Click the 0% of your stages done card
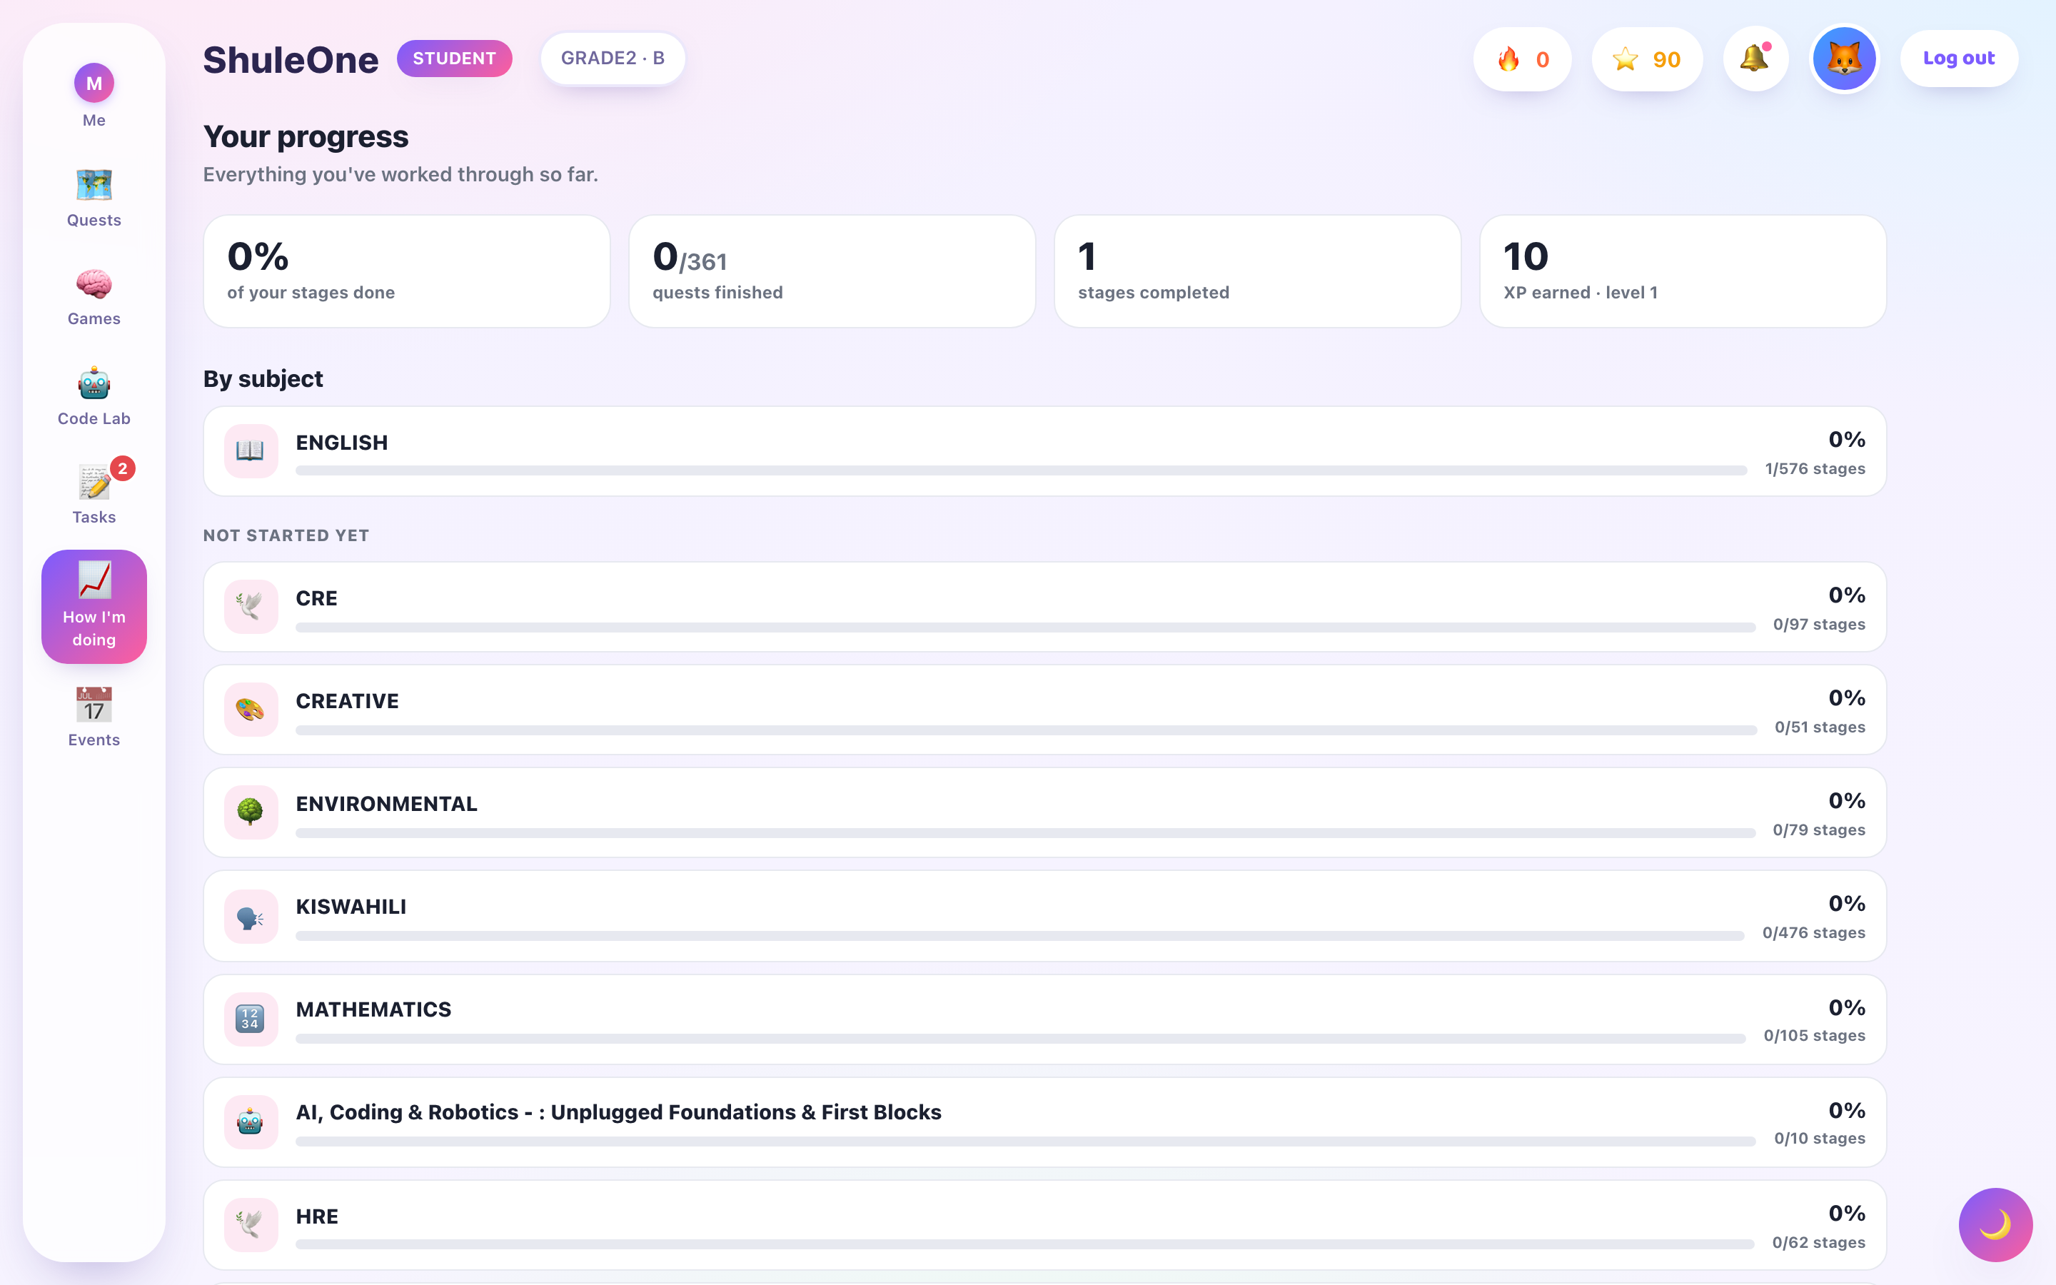The image size is (2056, 1285). pyautogui.click(x=407, y=271)
